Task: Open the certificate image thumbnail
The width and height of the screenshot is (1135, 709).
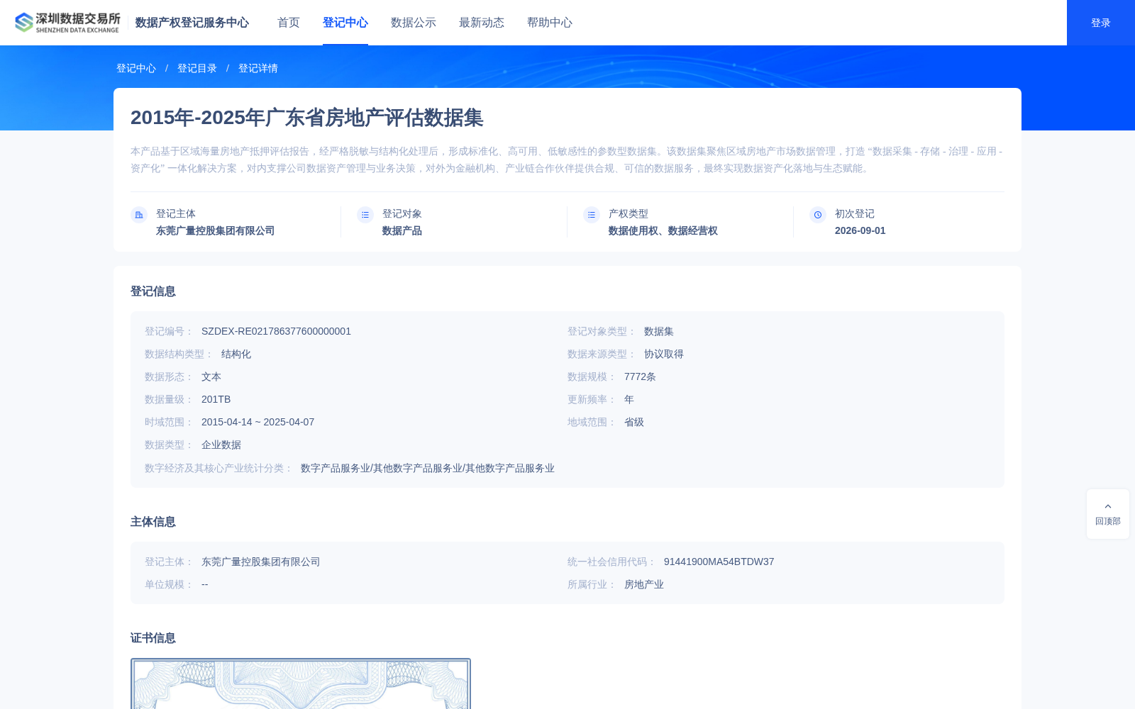Action: [301, 683]
